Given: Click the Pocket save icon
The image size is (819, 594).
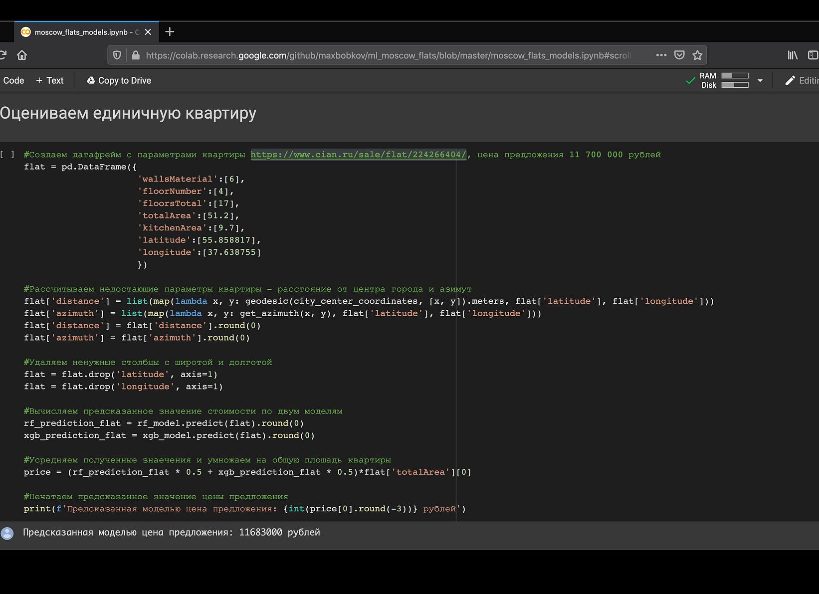Looking at the screenshot, I should click(x=679, y=55).
